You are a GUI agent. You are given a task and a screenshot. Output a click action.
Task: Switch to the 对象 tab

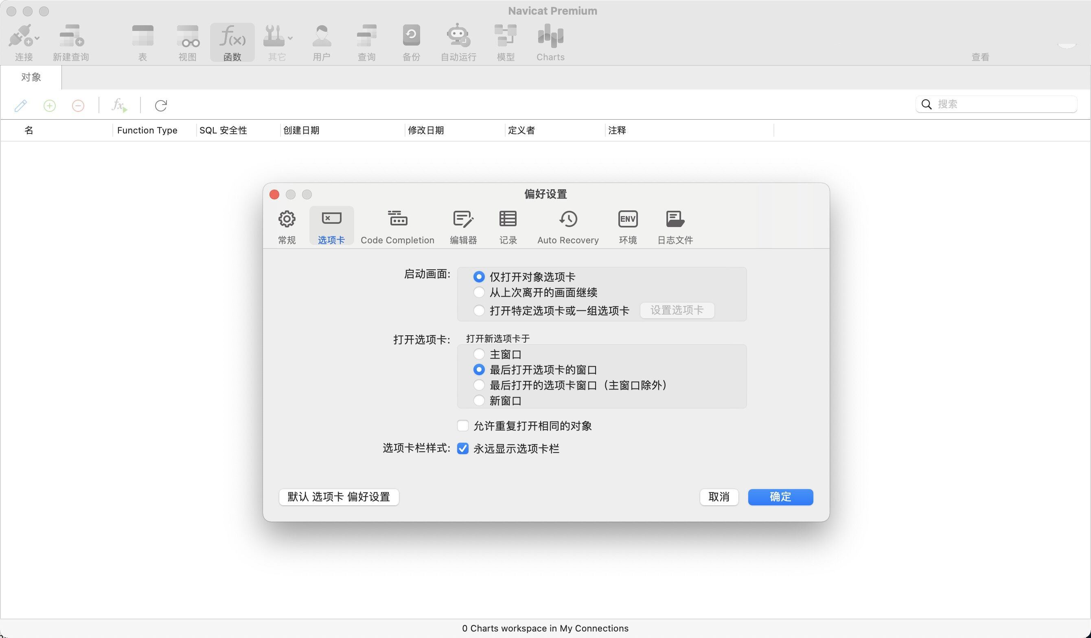[31, 77]
